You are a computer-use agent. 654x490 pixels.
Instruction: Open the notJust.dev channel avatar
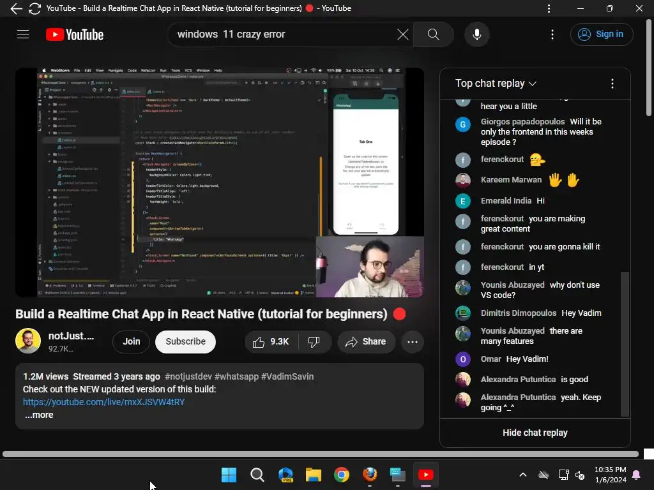pos(28,341)
